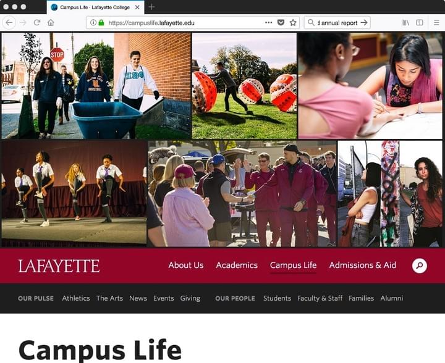Visit the Faculty & Staff link

(x=320, y=298)
